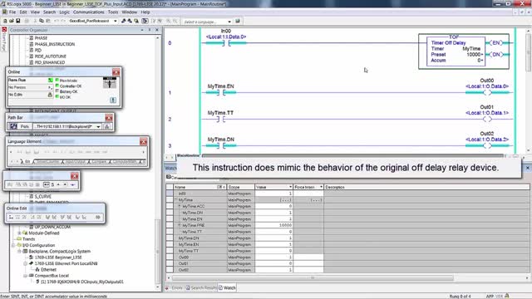
Task: Click the Name column header in Watch
Action: [x=199, y=187]
